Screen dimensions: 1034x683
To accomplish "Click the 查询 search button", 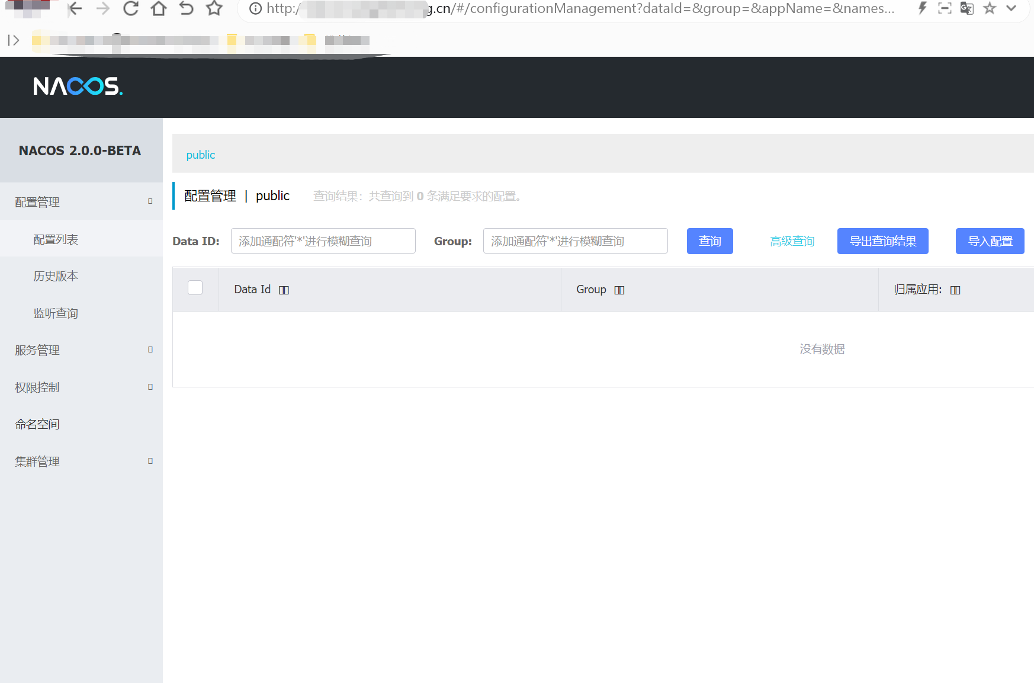I will point(709,241).
